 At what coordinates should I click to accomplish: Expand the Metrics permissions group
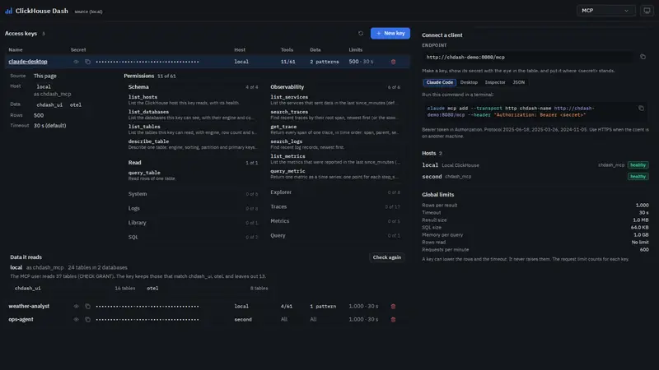(x=335, y=221)
